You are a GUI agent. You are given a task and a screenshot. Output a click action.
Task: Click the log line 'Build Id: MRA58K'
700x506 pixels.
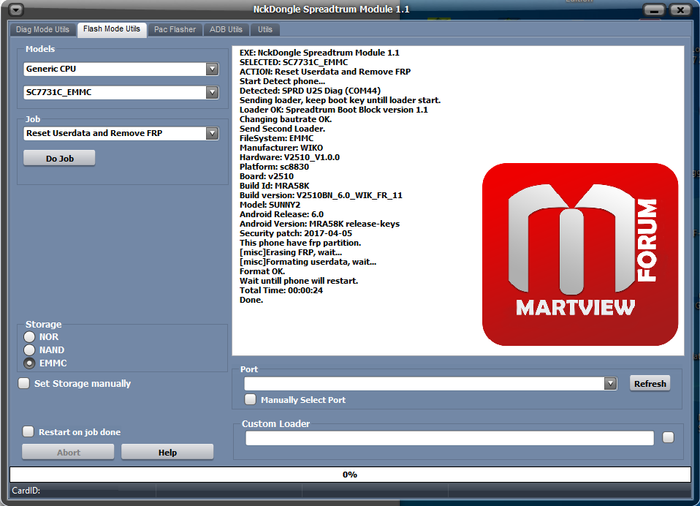[x=275, y=186]
